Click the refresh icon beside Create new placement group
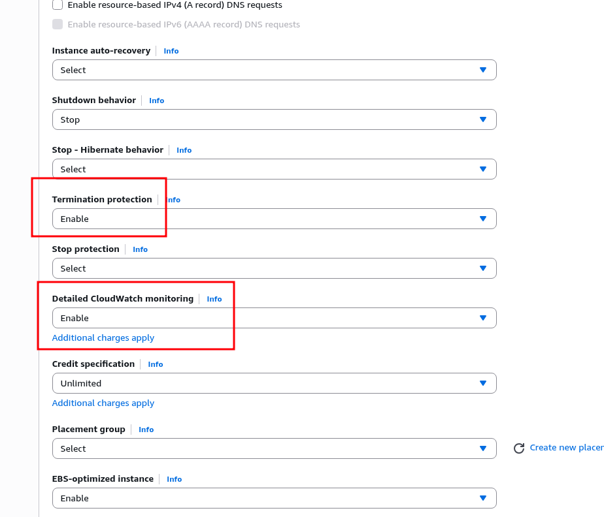The width and height of the screenshot is (604, 517). click(x=519, y=448)
